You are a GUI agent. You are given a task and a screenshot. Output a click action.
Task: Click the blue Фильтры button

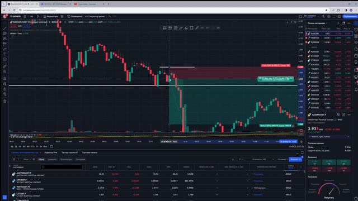(x=295, y=159)
